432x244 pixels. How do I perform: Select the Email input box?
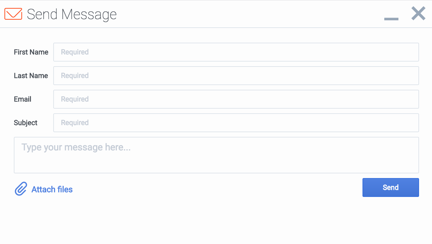click(x=236, y=99)
